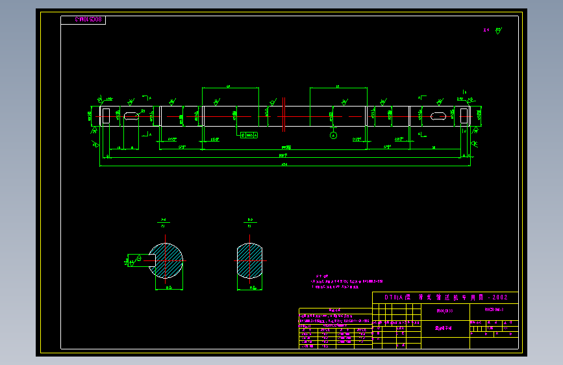
Task: Select the left keyway slot on the shaft
Action: tap(131, 116)
